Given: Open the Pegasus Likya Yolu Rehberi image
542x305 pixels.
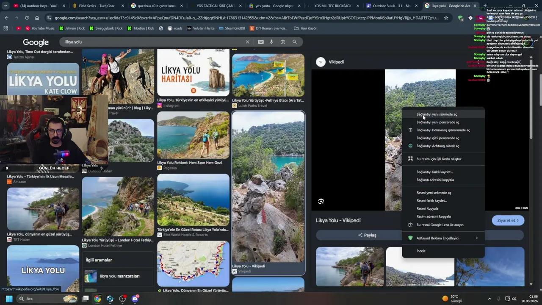Looking at the screenshot, I should click(193, 135).
